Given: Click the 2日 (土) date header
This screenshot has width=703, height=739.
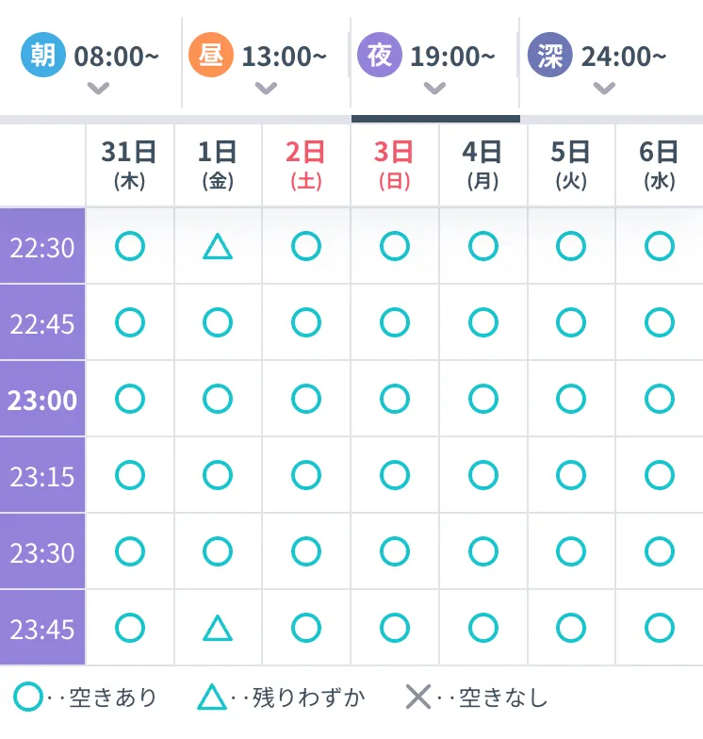Looking at the screenshot, I should [305, 165].
